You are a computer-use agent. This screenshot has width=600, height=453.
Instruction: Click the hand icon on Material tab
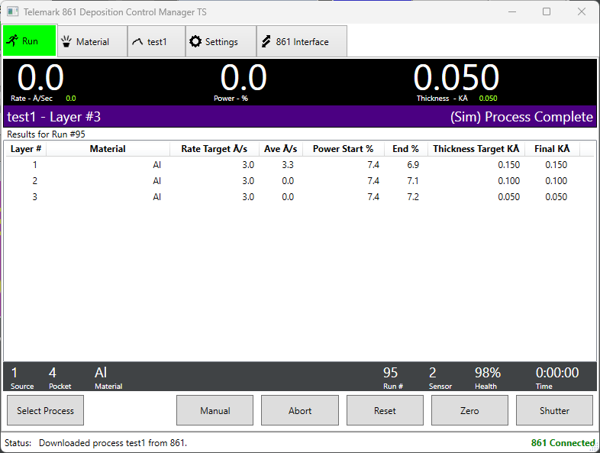click(x=66, y=41)
